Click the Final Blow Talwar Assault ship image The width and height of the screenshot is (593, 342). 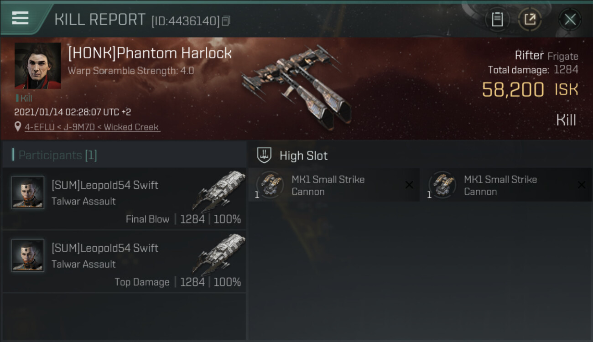[x=219, y=191]
